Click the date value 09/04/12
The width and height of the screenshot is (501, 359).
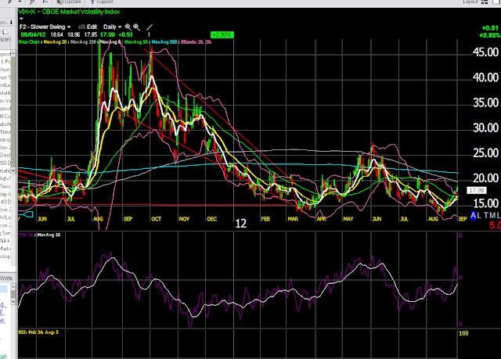33,34
